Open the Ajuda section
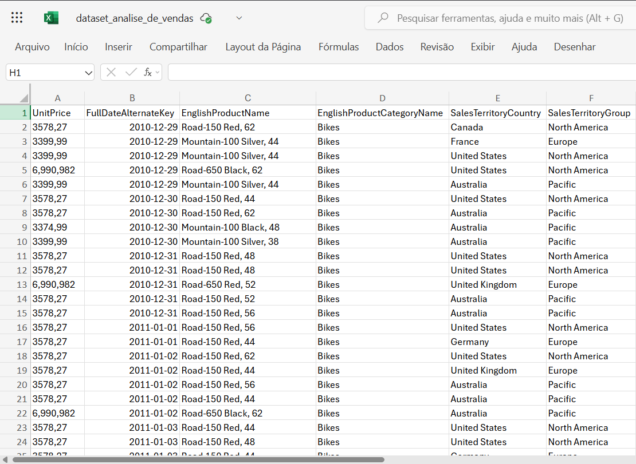636x464 pixels. pos(524,47)
